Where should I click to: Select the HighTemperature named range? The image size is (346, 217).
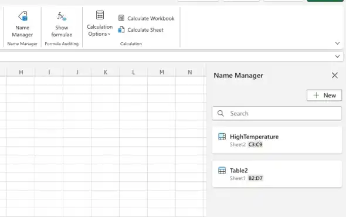pos(277,140)
